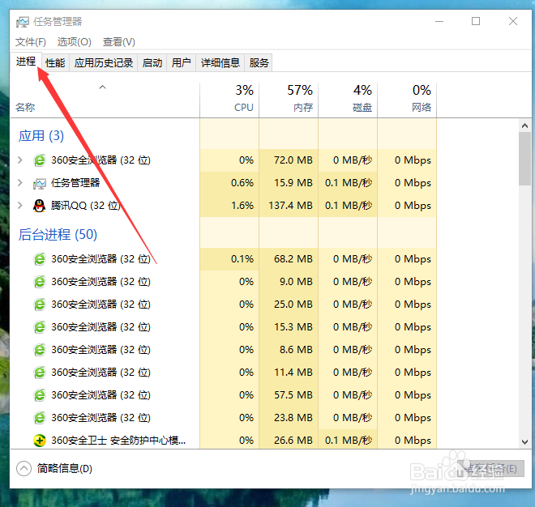Switch to the 详细信息 tab
The height and width of the screenshot is (507, 535).
(x=220, y=62)
